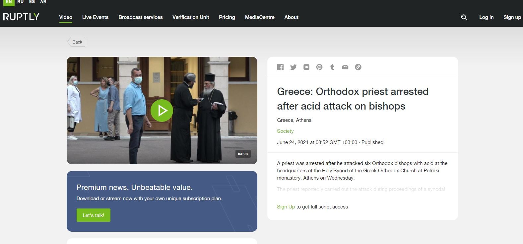
Task: Share article via VK icon
Action: 306,67
